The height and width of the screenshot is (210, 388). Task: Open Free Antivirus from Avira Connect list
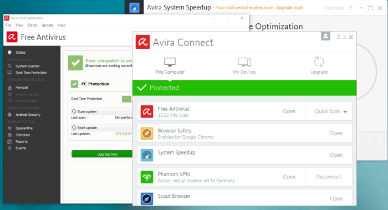[289, 111]
